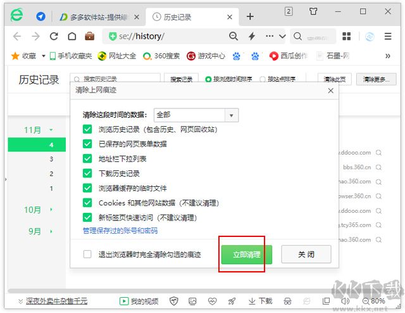This screenshot has width=405, height=313.
Task: Click the blue compass icon in tab bar
Action: 40,16
